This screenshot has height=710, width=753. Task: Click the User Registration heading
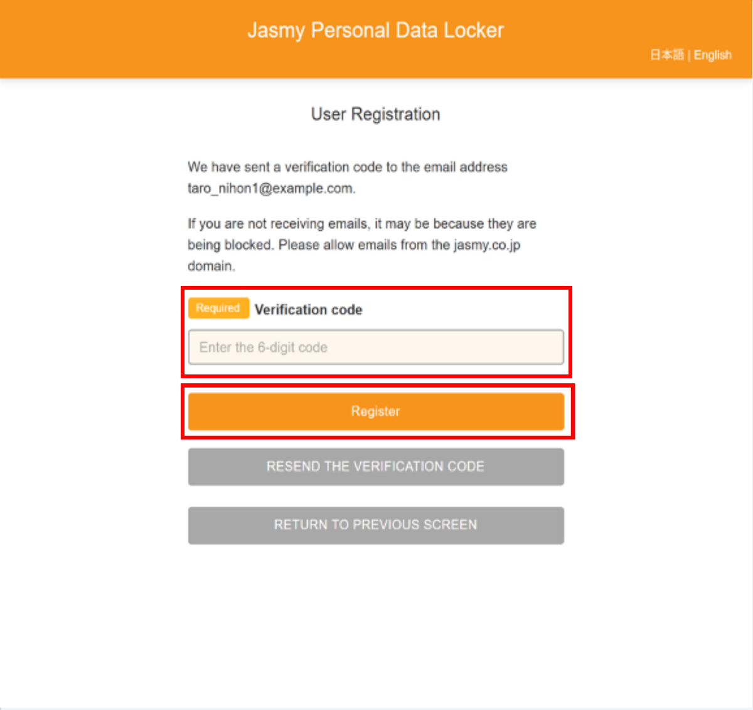click(375, 114)
